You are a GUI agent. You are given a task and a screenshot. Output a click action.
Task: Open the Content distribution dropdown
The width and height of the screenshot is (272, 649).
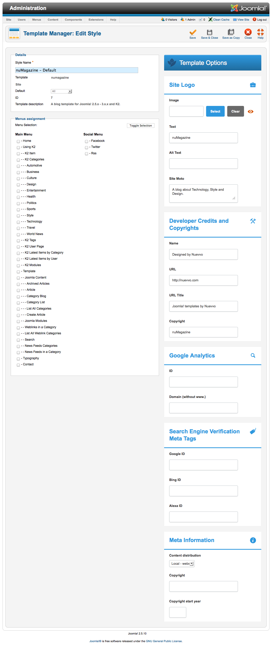point(182,564)
